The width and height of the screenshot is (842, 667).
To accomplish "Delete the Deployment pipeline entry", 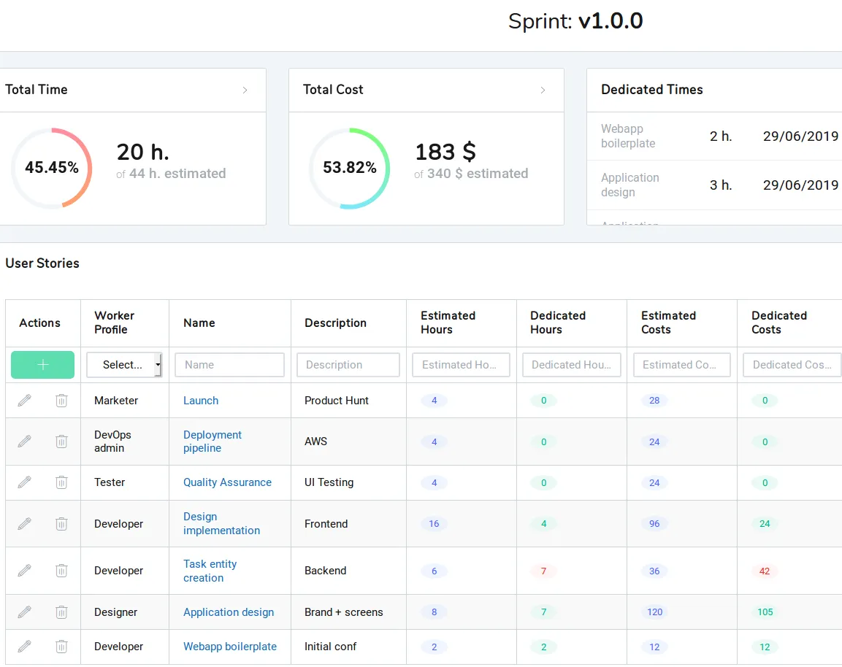I will pyautogui.click(x=61, y=441).
